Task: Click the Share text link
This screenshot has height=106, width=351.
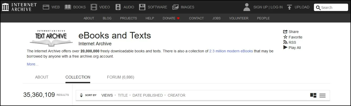Action: (294, 32)
